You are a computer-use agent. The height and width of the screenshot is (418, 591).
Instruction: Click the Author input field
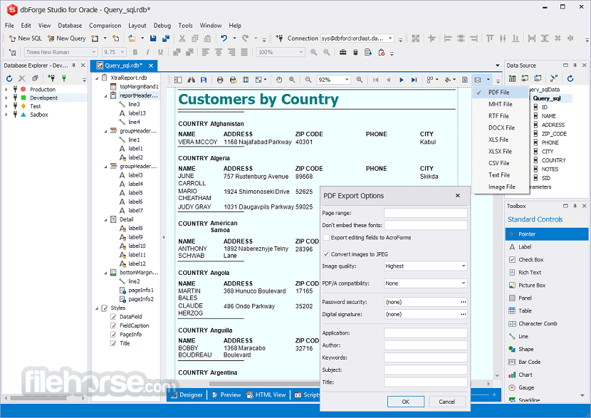click(426, 345)
